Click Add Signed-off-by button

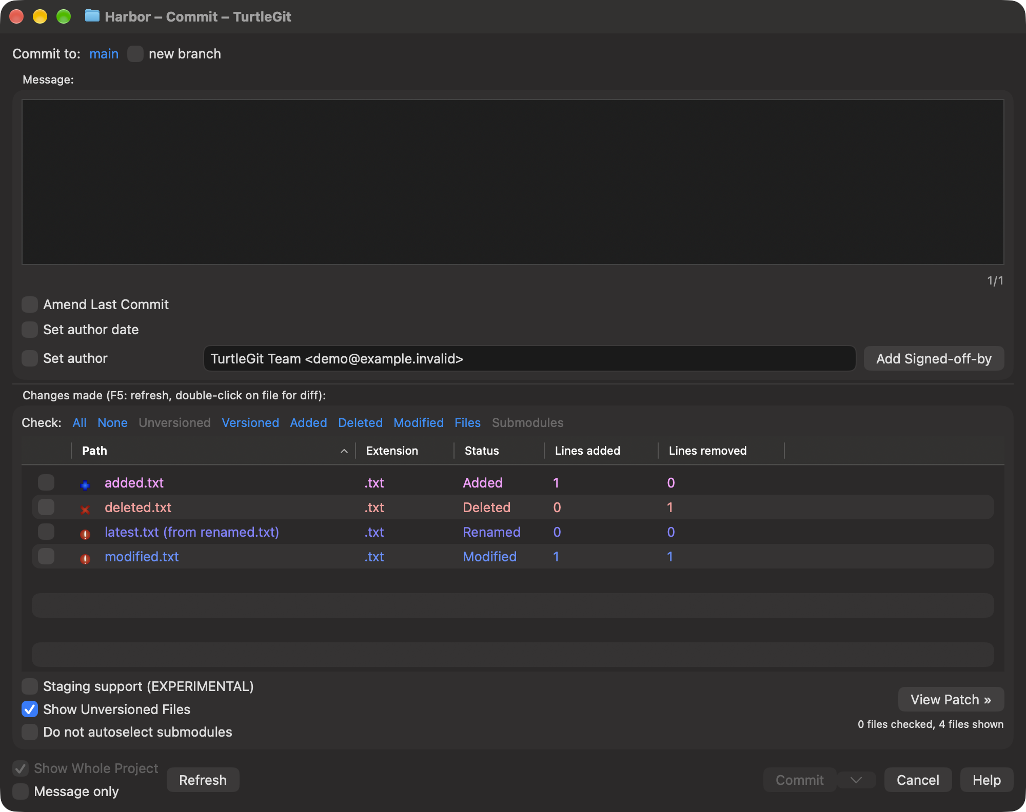[x=934, y=358]
